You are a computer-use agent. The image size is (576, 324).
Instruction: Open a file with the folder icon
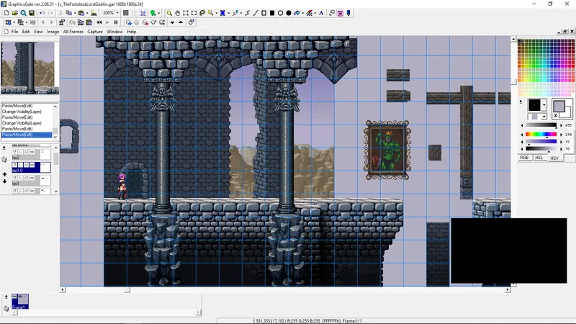[14, 13]
